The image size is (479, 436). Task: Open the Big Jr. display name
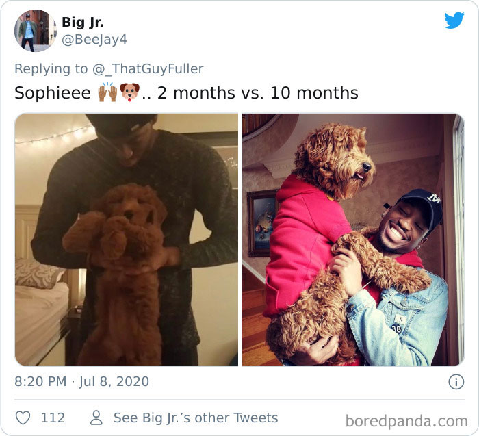[83, 22]
